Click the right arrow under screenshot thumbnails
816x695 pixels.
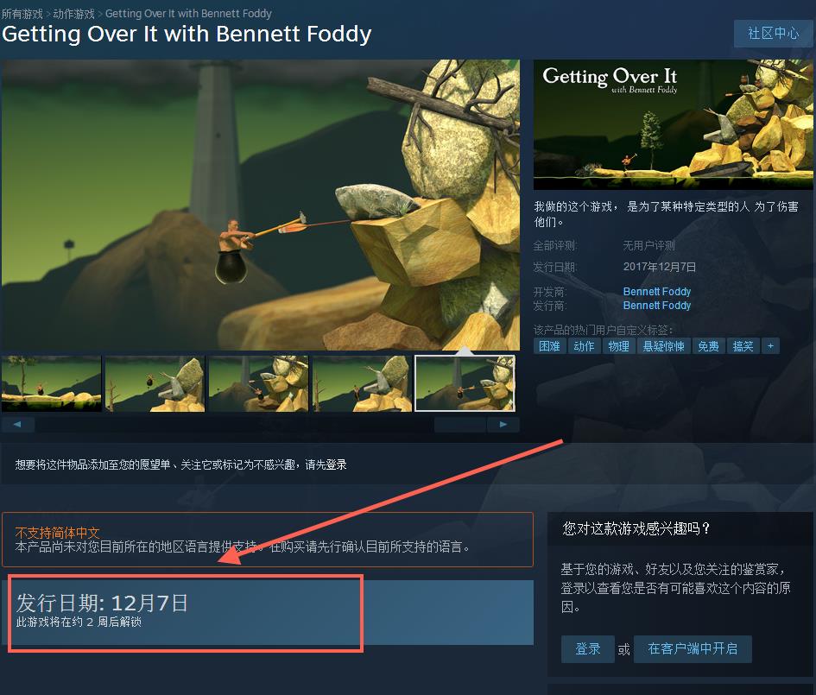[503, 425]
